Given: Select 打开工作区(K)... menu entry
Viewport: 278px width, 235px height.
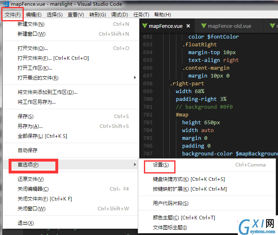Looking at the screenshot, I should click(x=71, y=68).
